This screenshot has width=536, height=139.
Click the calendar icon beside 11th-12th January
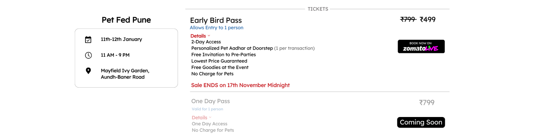click(x=88, y=40)
